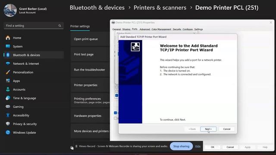Click the Bluetooth & devices icon

point(8,55)
